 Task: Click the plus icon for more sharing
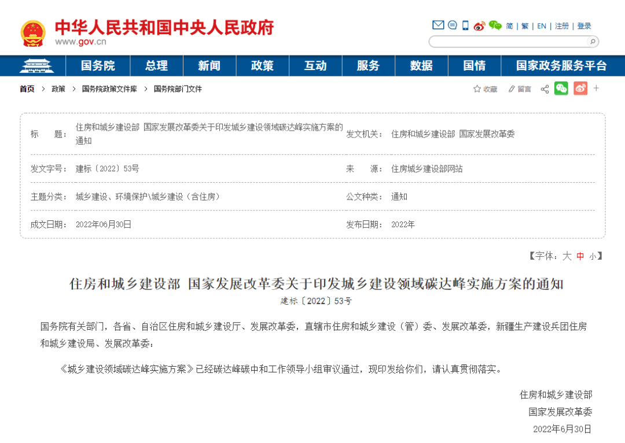pos(596,88)
